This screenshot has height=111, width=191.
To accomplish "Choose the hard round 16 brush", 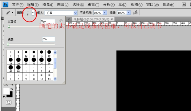I will [x=41, y=54].
